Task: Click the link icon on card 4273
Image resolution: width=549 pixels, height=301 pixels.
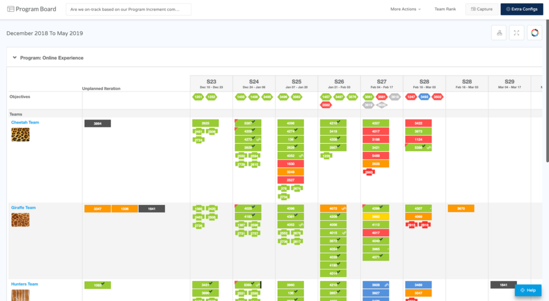Action: 258,140
